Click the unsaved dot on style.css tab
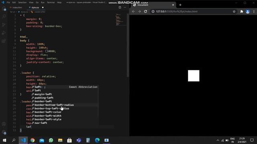Screen dimensions: 257x144 43,7
